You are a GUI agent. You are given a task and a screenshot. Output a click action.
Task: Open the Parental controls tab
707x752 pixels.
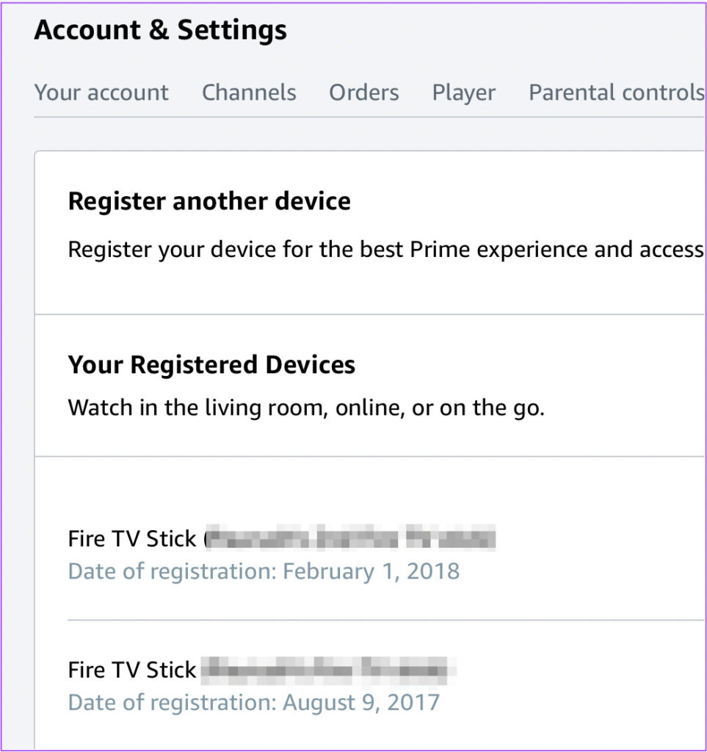pyautogui.click(x=615, y=93)
